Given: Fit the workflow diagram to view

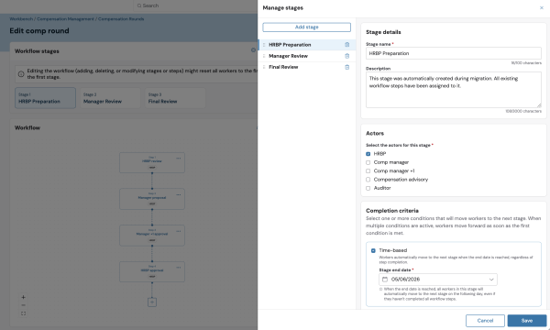Looking at the screenshot, I should (x=23, y=313).
